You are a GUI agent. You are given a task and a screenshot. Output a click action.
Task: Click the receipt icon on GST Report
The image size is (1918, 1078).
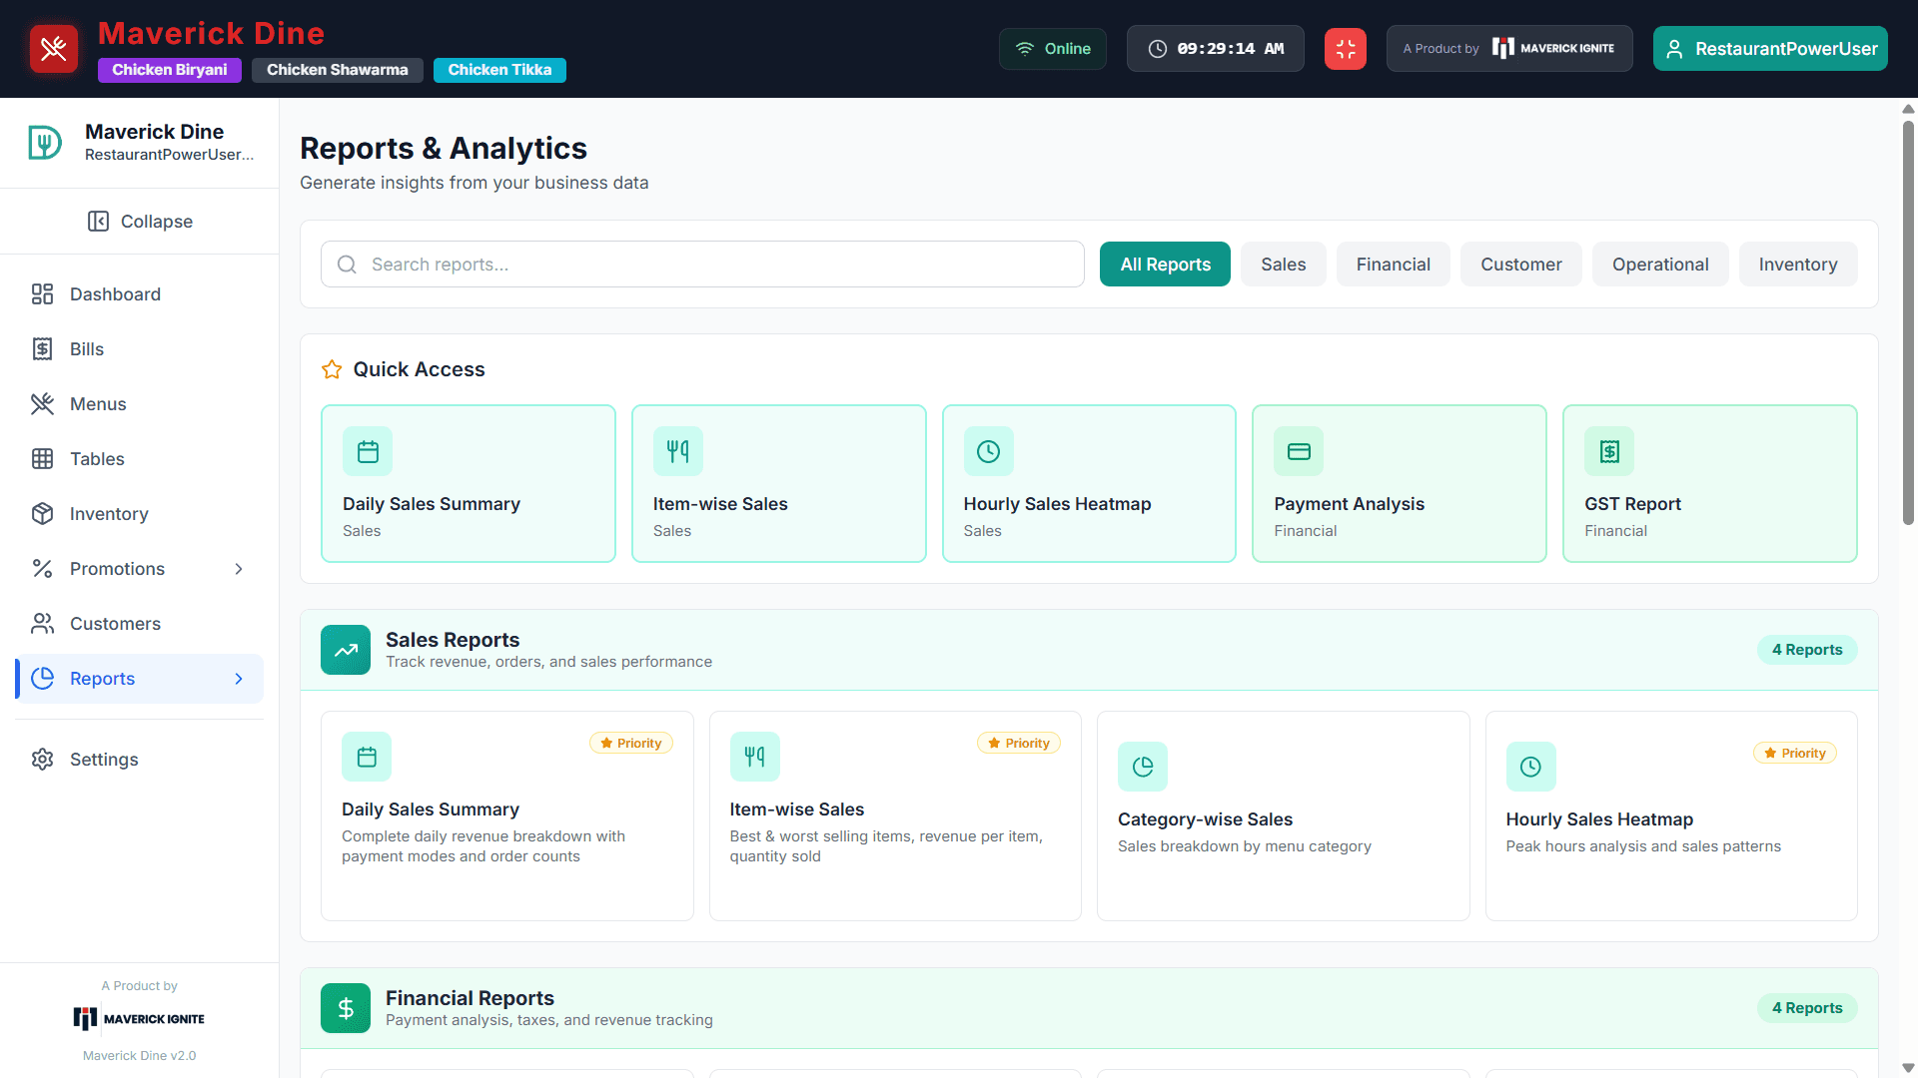(x=1609, y=451)
